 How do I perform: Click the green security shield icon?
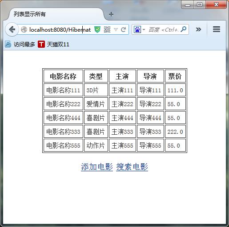97,29
